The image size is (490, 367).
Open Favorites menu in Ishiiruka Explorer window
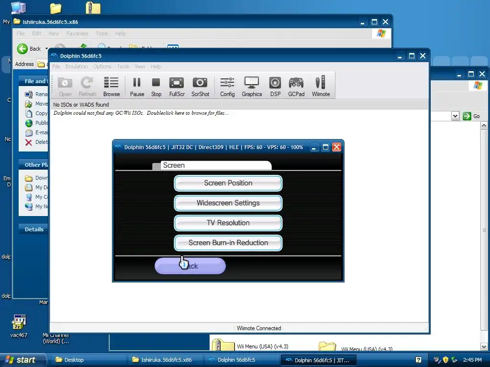pyautogui.click(x=77, y=33)
